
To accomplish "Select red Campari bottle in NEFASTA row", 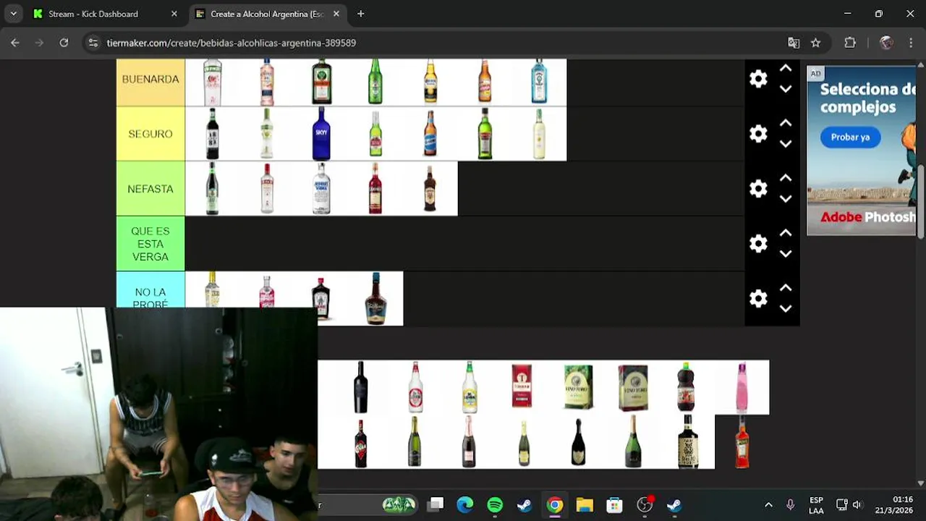I will pos(375,189).
